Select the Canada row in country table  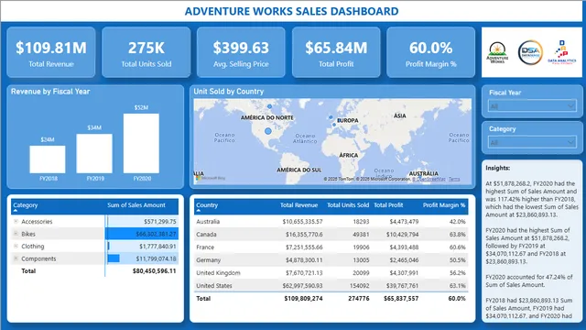click(331, 235)
